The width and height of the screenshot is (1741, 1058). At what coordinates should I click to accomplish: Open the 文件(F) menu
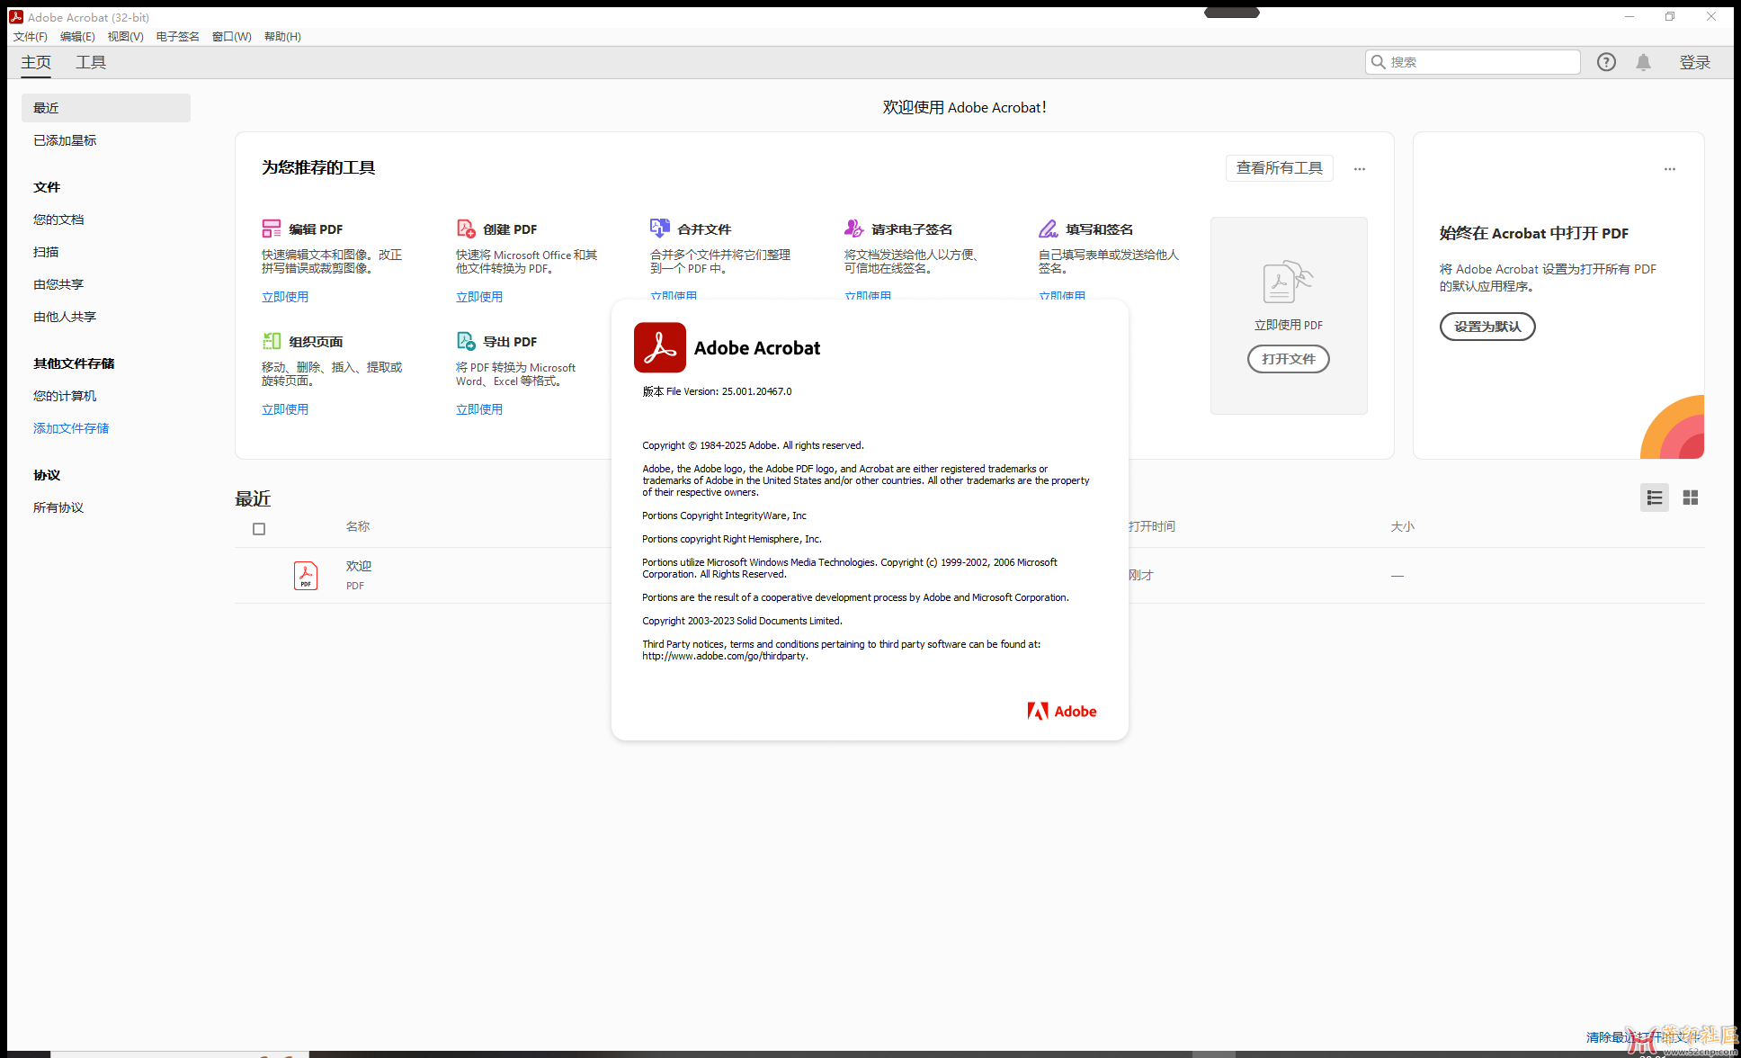coord(31,37)
